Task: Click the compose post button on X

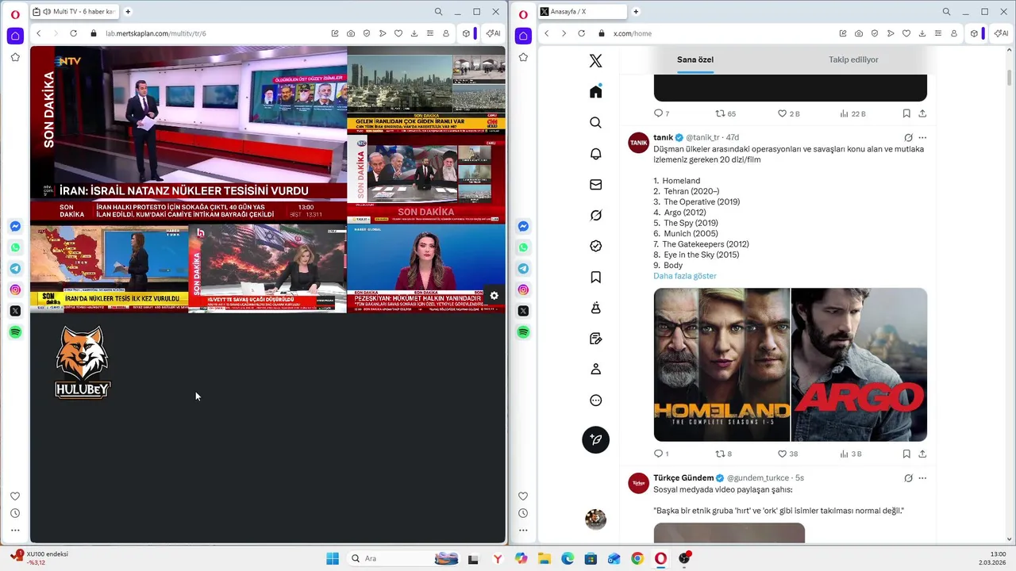Action: click(x=596, y=439)
